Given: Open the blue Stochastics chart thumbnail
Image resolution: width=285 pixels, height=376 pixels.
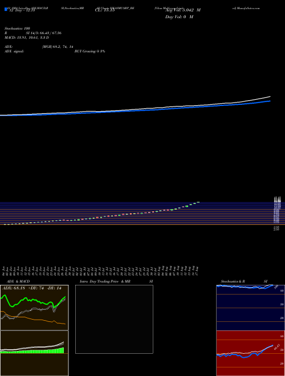Looking at the screenshot, I should [x=250, y=308].
